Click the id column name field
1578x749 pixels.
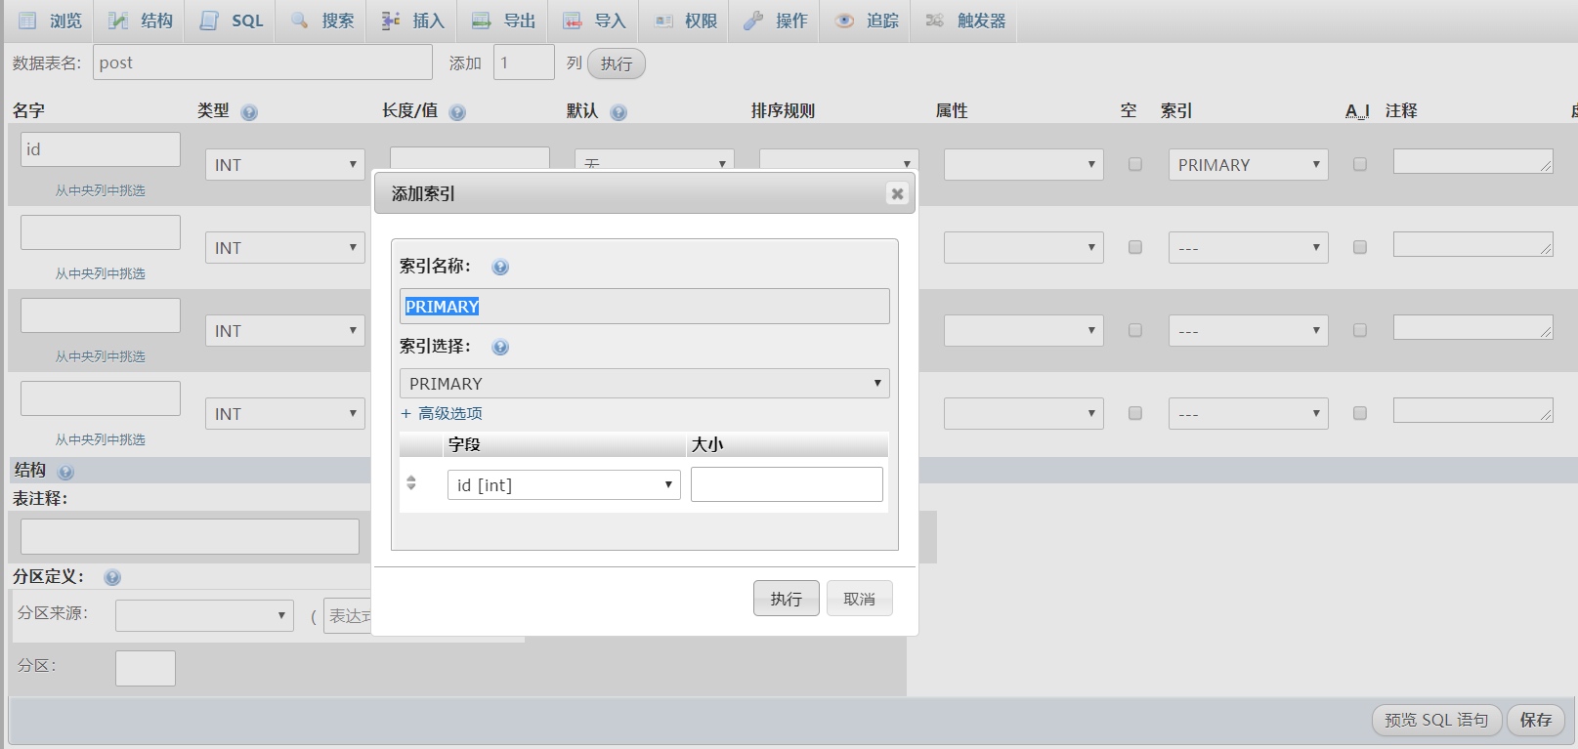[x=101, y=149]
